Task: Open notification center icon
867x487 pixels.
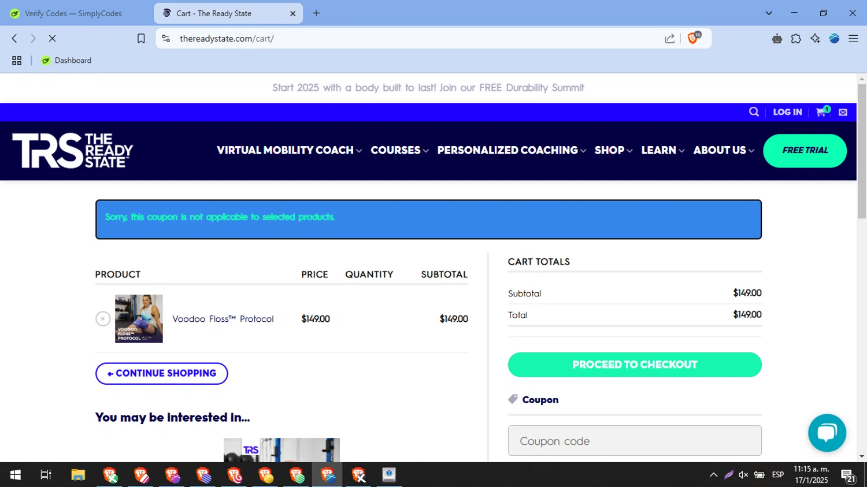Action: click(x=849, y=475)
